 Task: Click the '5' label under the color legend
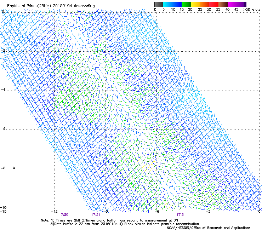click(x=164, y=10)
